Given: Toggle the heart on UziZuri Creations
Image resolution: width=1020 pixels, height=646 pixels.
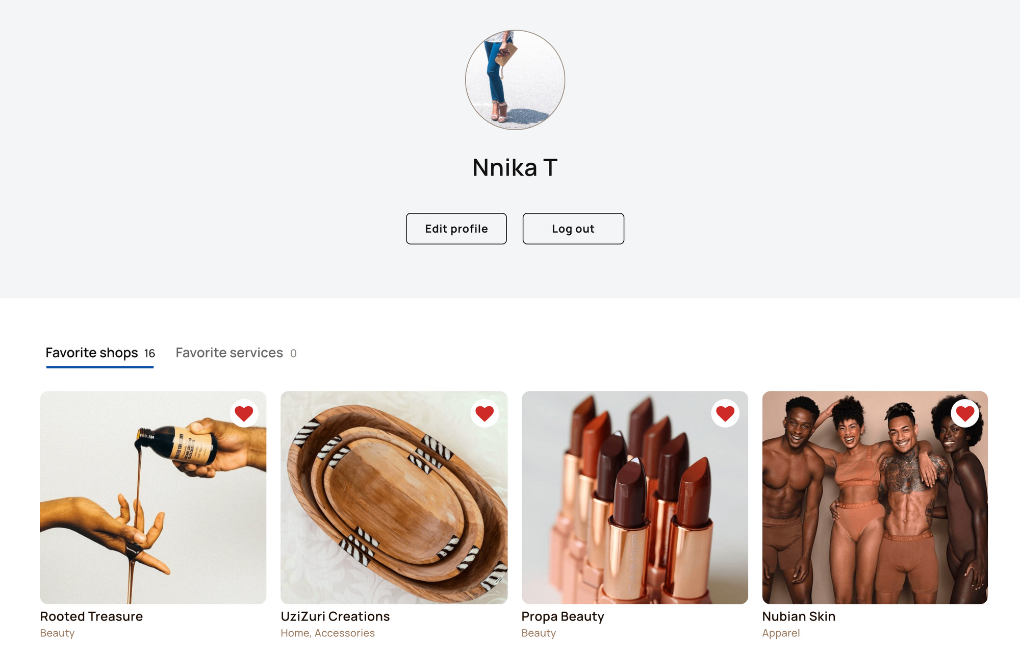Looking at the screenshot, I should pos(484,413).
